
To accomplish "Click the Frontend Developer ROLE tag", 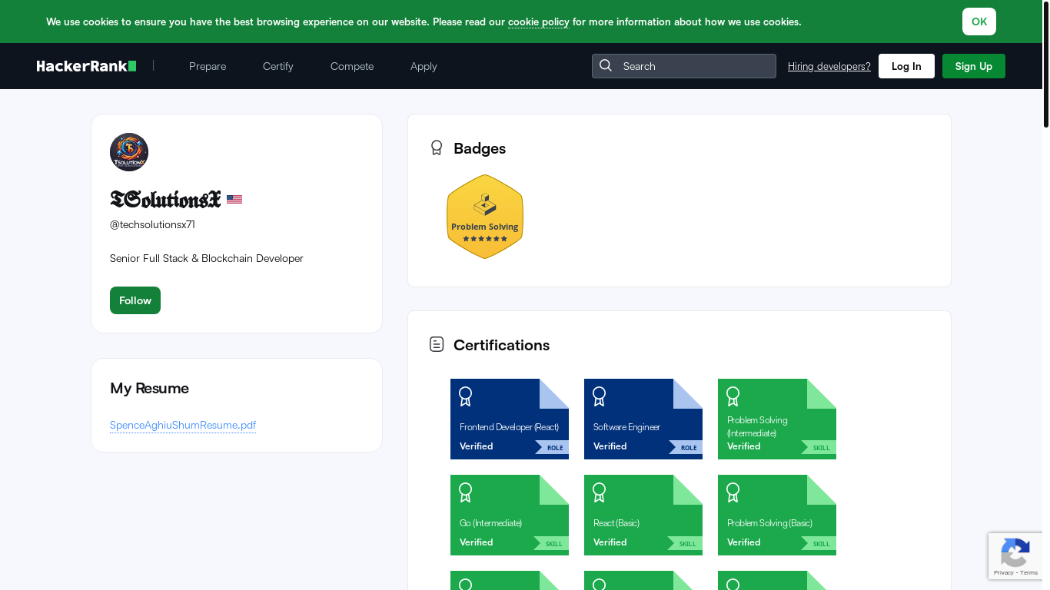I will point(553,447).
